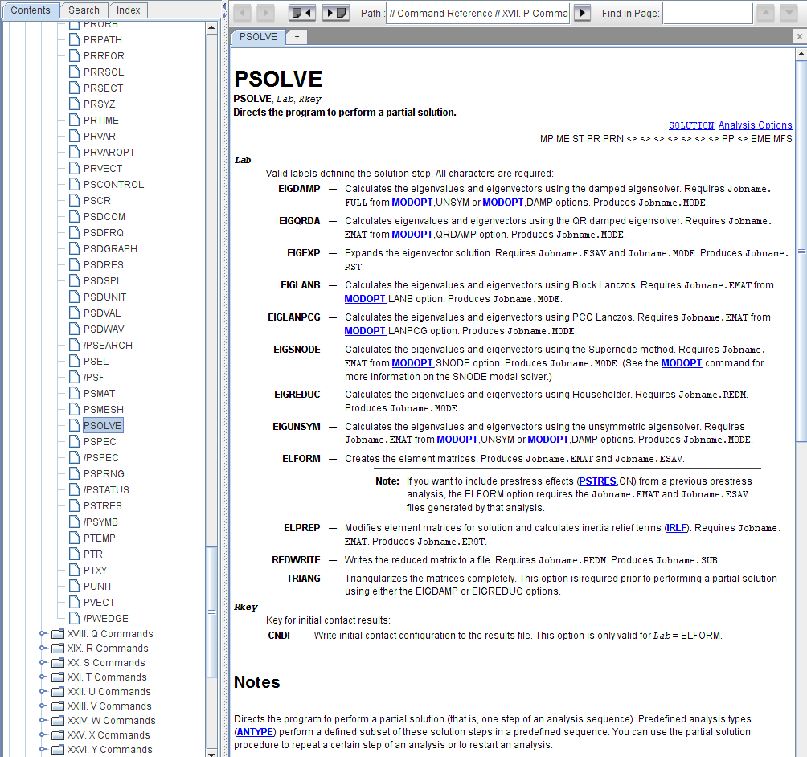
Task: Expand the XXVI. Y Commands tree node
Action: click(x=43, y=749)
